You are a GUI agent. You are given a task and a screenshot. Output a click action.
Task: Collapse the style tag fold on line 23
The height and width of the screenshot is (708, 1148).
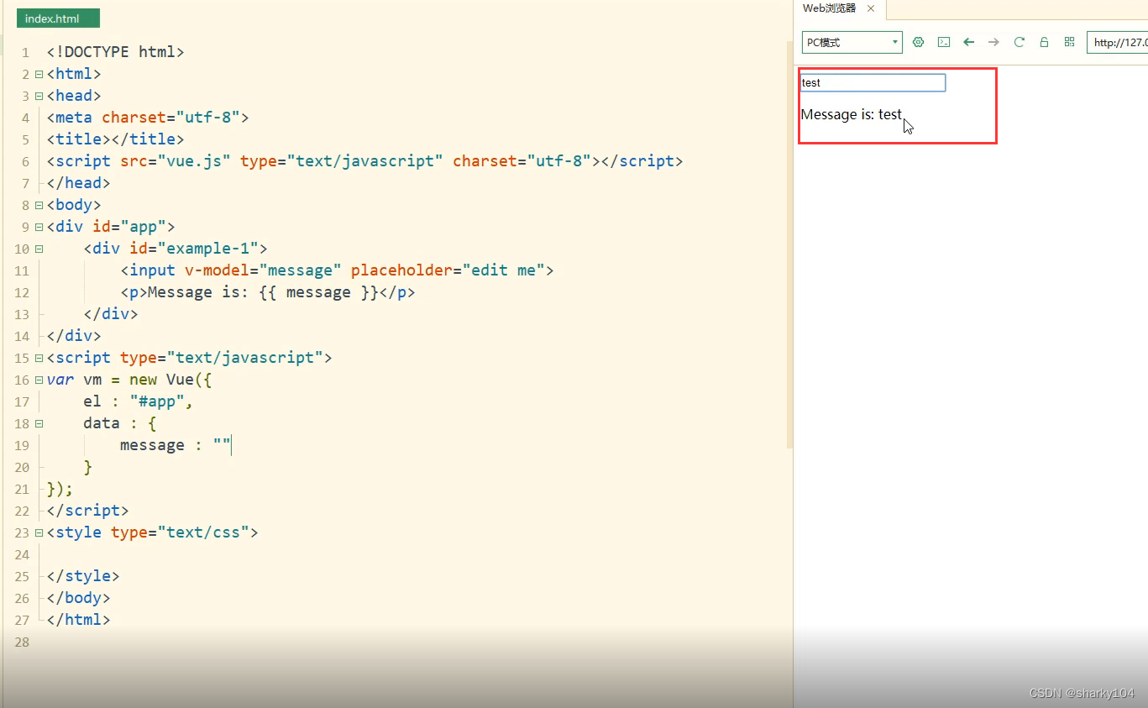[39, 532]
